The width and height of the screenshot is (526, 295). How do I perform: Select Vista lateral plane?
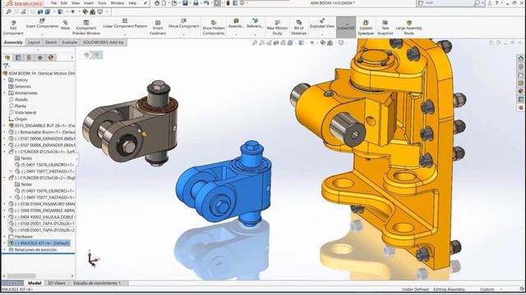click(x=22, y=112)
